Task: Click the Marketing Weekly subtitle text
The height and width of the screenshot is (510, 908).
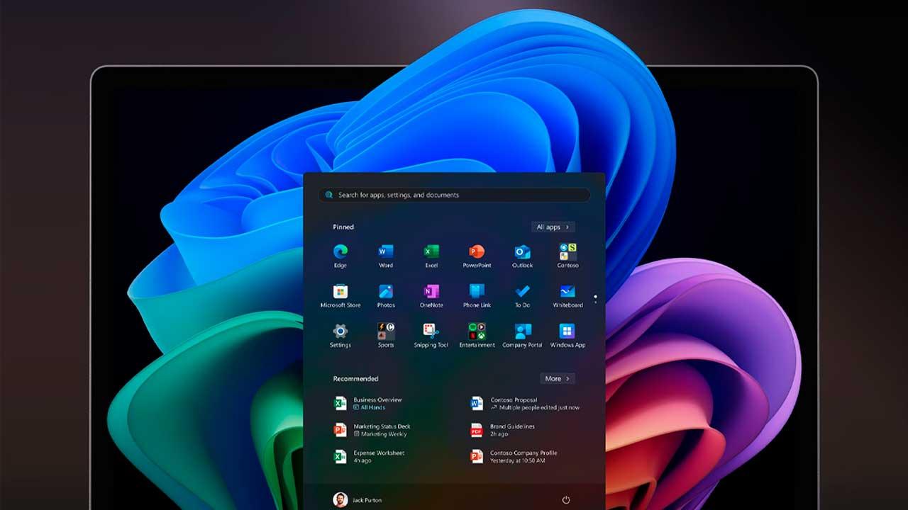Action: tap(384, 434)
